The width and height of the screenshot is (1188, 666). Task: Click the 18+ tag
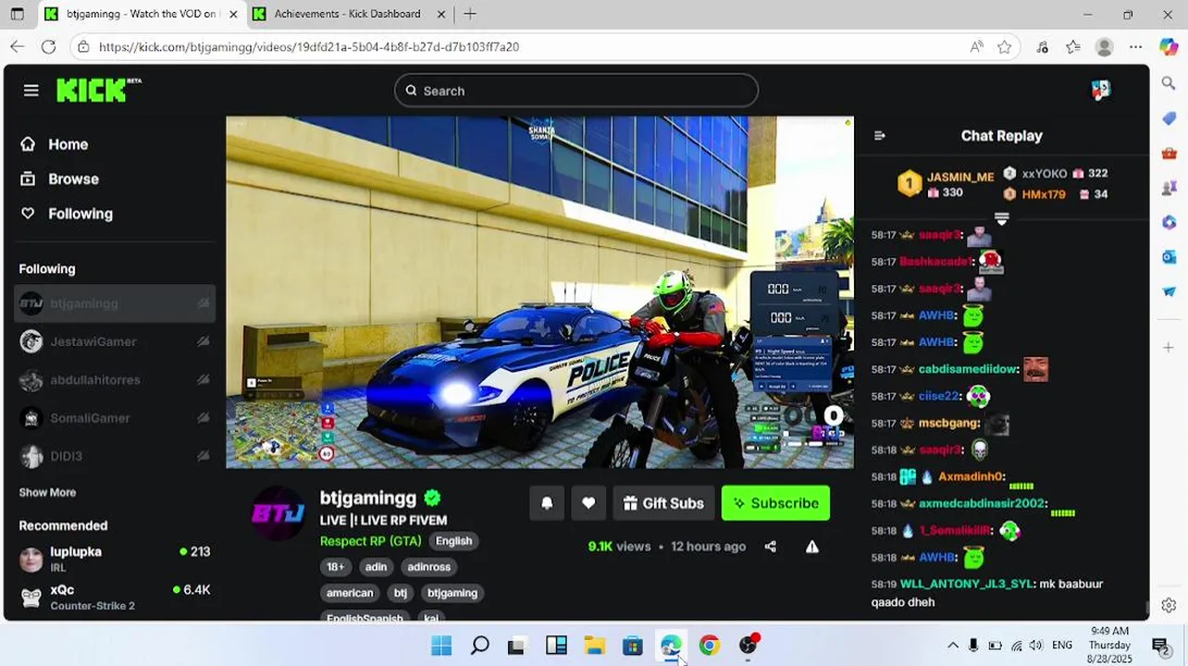[335, 567]
